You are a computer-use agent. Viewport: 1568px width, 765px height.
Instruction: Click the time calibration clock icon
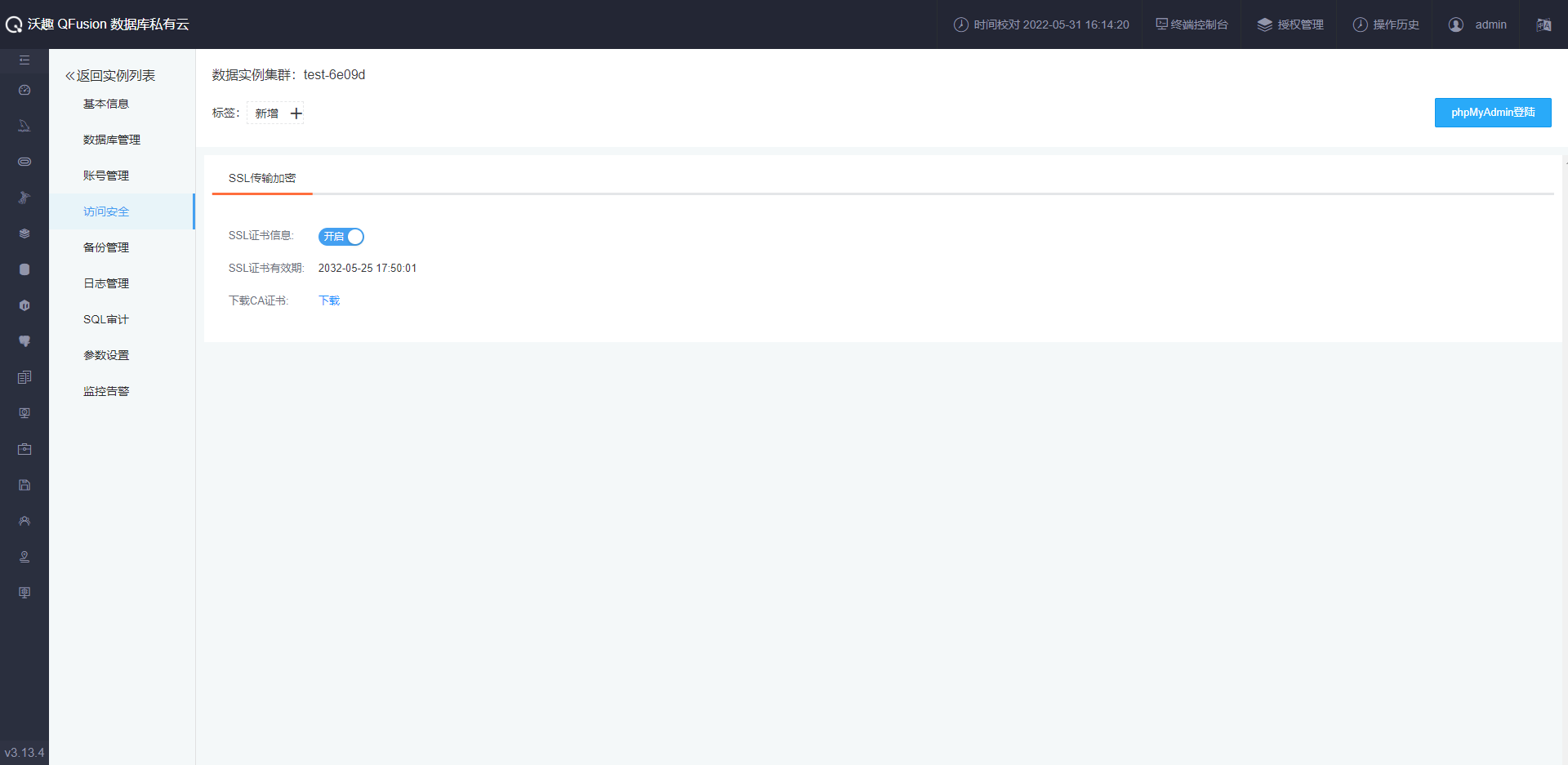[x=961, y=24]
